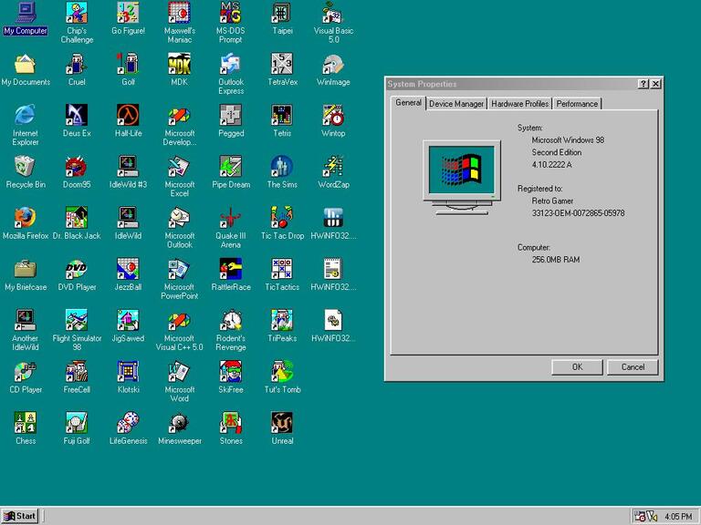Screen dimensions: 701x525
Task: Click the Internet Explorer desktop icon
Action: pos(26,116)
